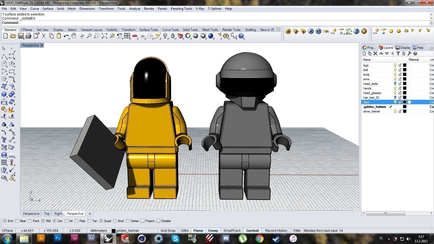Toggle visibility bulb of head_smile layer
Image resolution: width=434 pixels, height=244 pixels.
395,84
